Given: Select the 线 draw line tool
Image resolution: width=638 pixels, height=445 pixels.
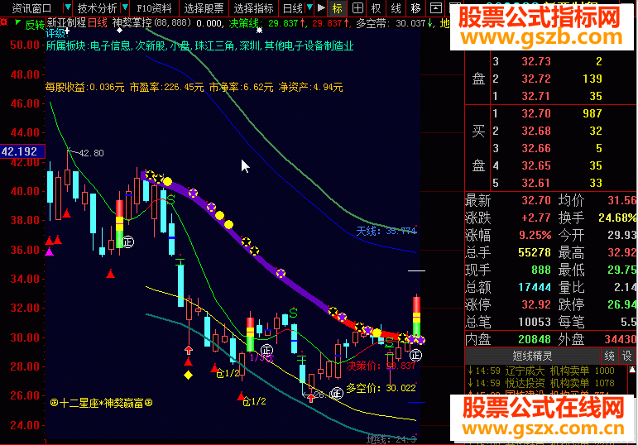Looking at the screenshot, I should pos(396,7).
